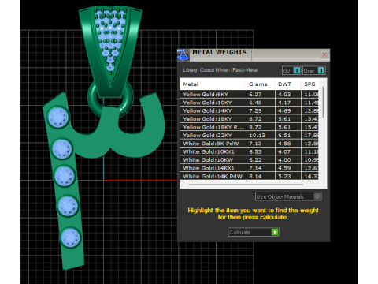Click the 6.51 DWT cell
Viewport: 378px width, 284px height.
[287, 135]
